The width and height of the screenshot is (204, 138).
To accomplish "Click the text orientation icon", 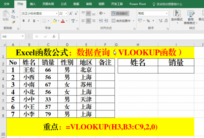I will (101, 13).
